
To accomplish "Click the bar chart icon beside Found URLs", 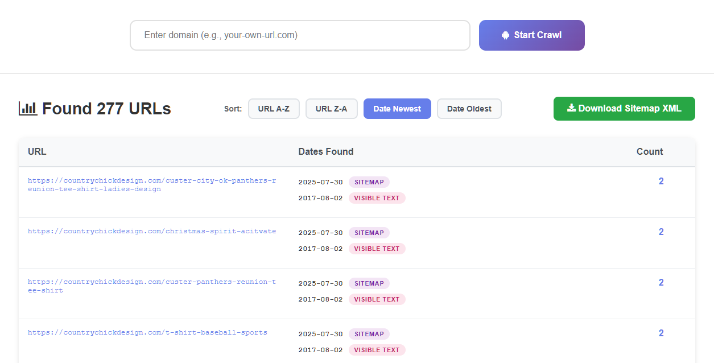I will click(x=28, y=108).
